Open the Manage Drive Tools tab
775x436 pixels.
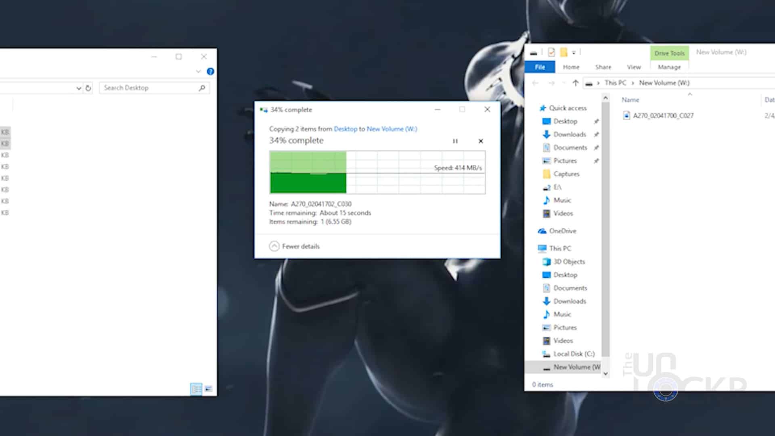[x=669, y=67]
